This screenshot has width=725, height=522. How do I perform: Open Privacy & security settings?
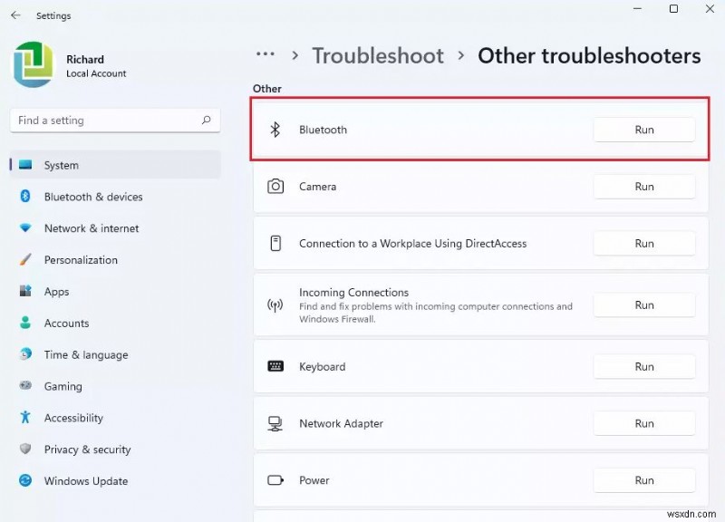coord(87,449)
